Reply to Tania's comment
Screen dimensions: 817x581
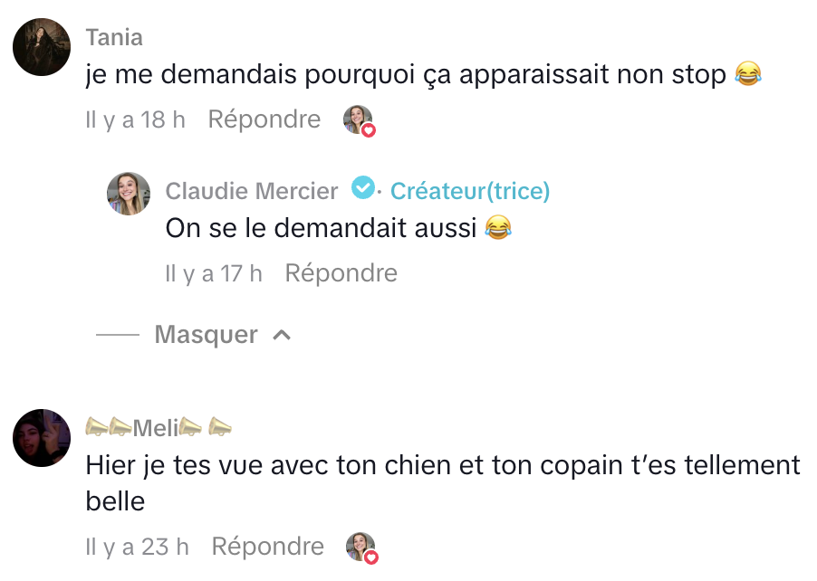coord(264,119)
